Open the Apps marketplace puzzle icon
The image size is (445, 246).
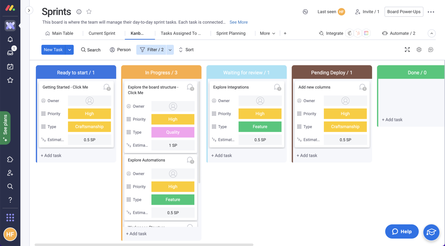(x=10, y=159)
